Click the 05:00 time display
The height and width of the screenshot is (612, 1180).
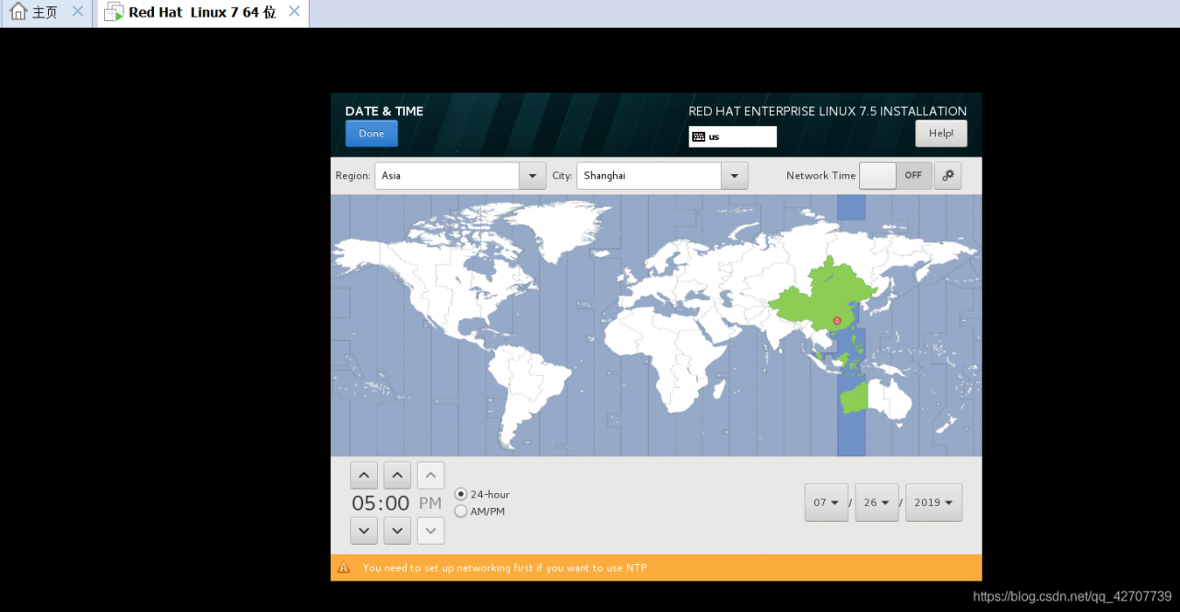coord(381,503)
